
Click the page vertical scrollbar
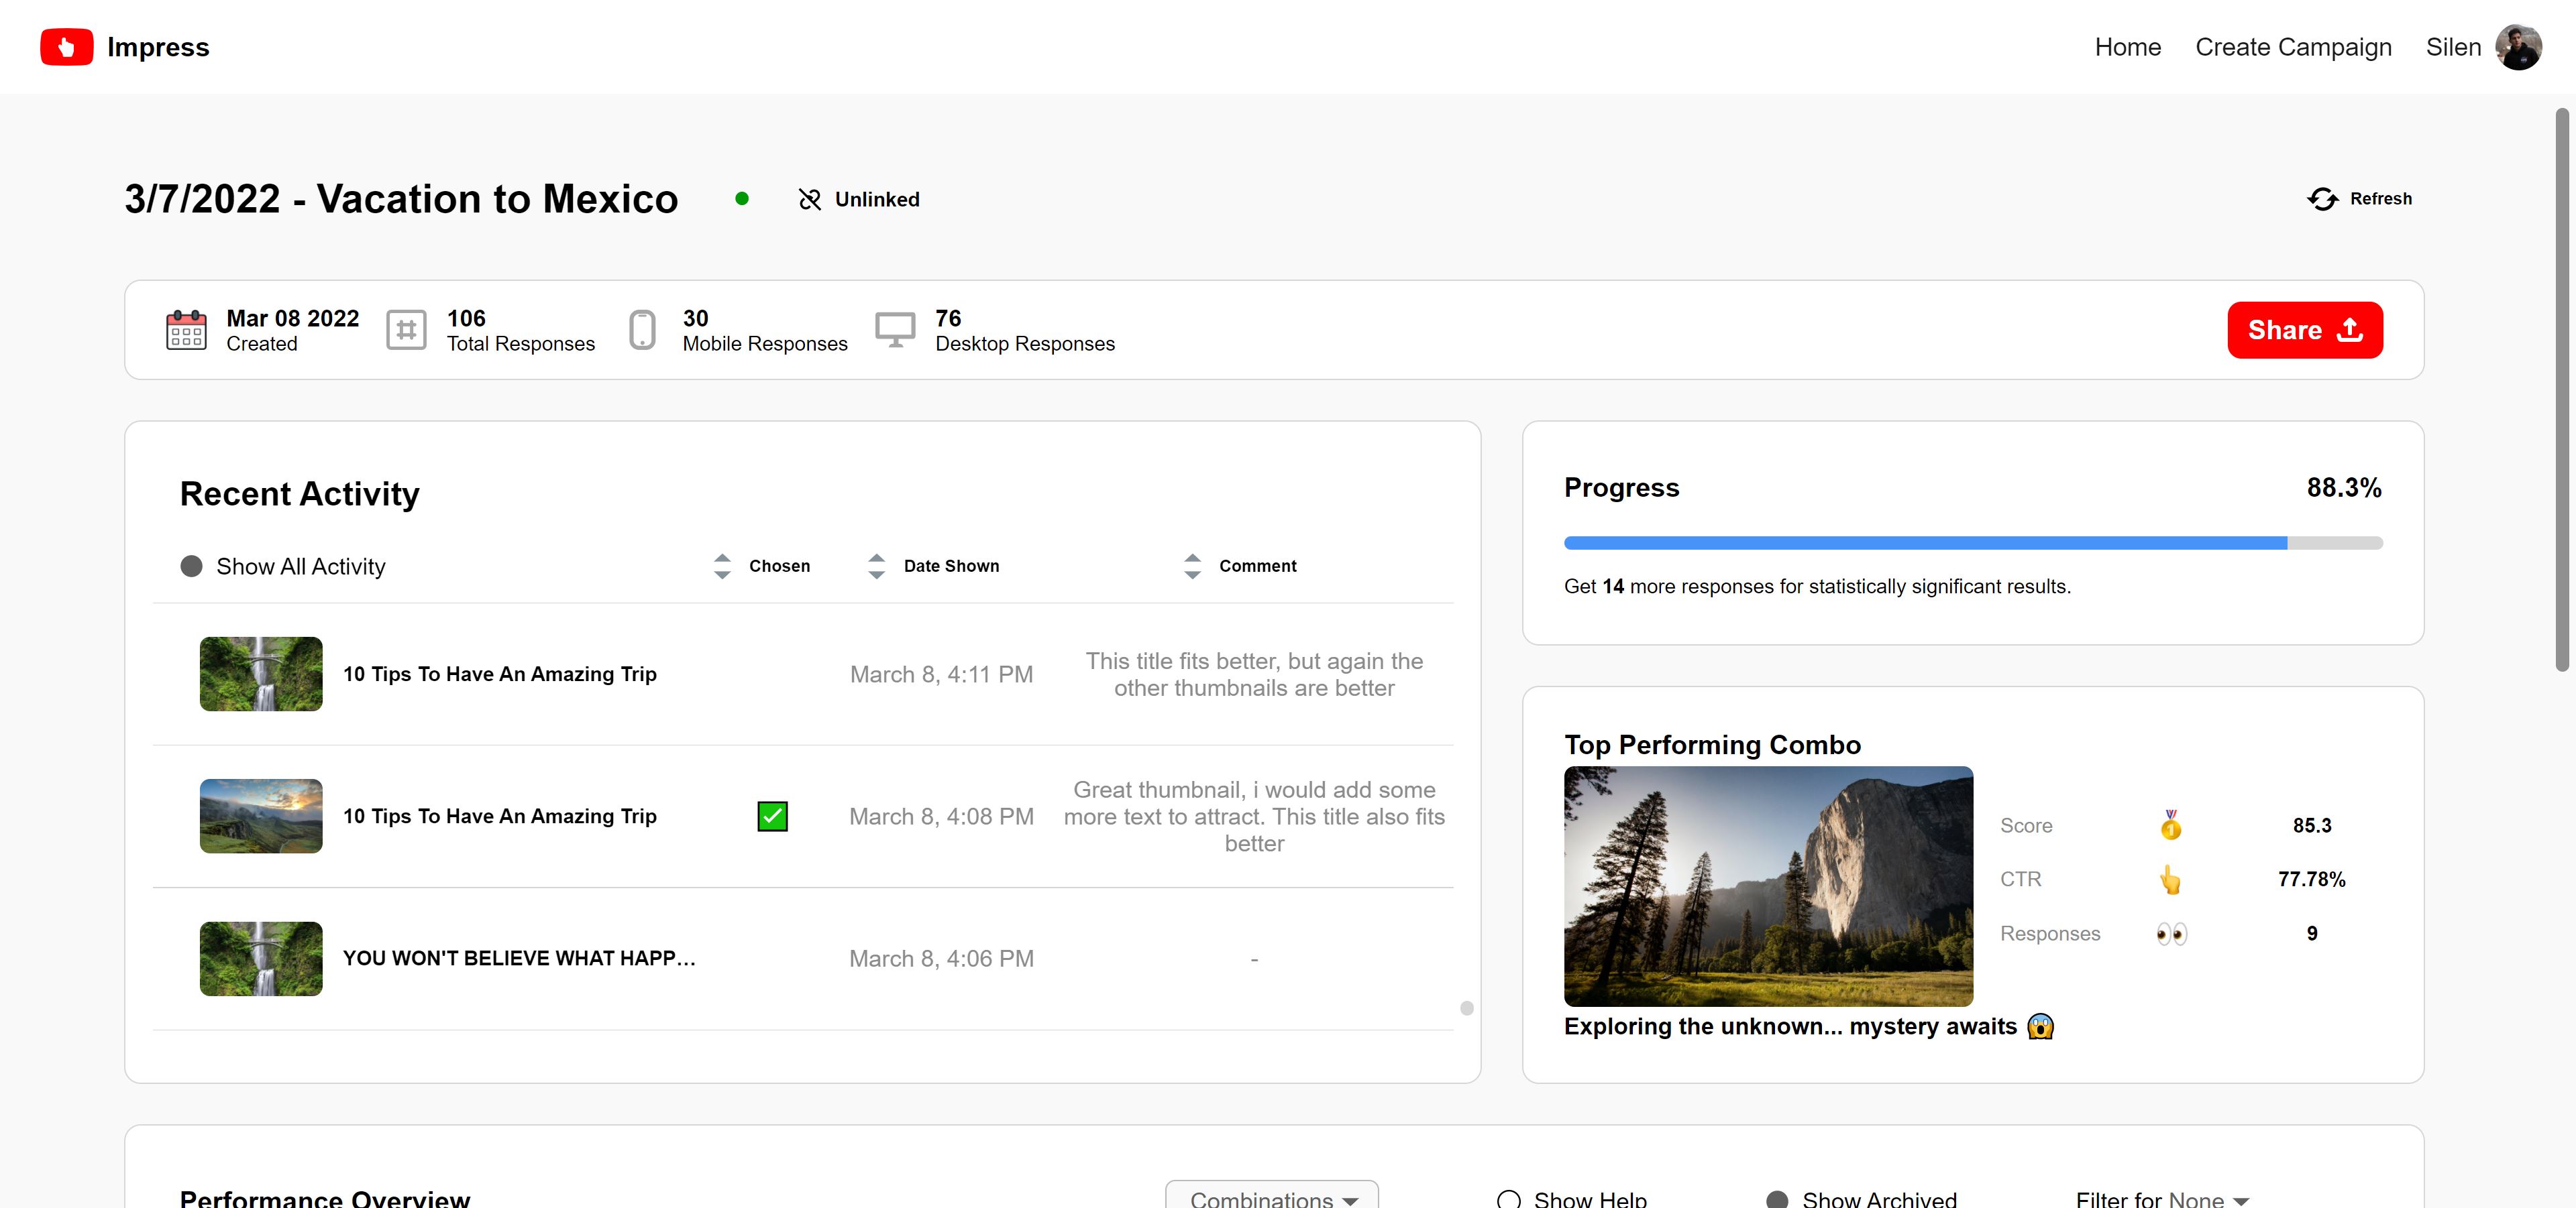pos(2561,389)
